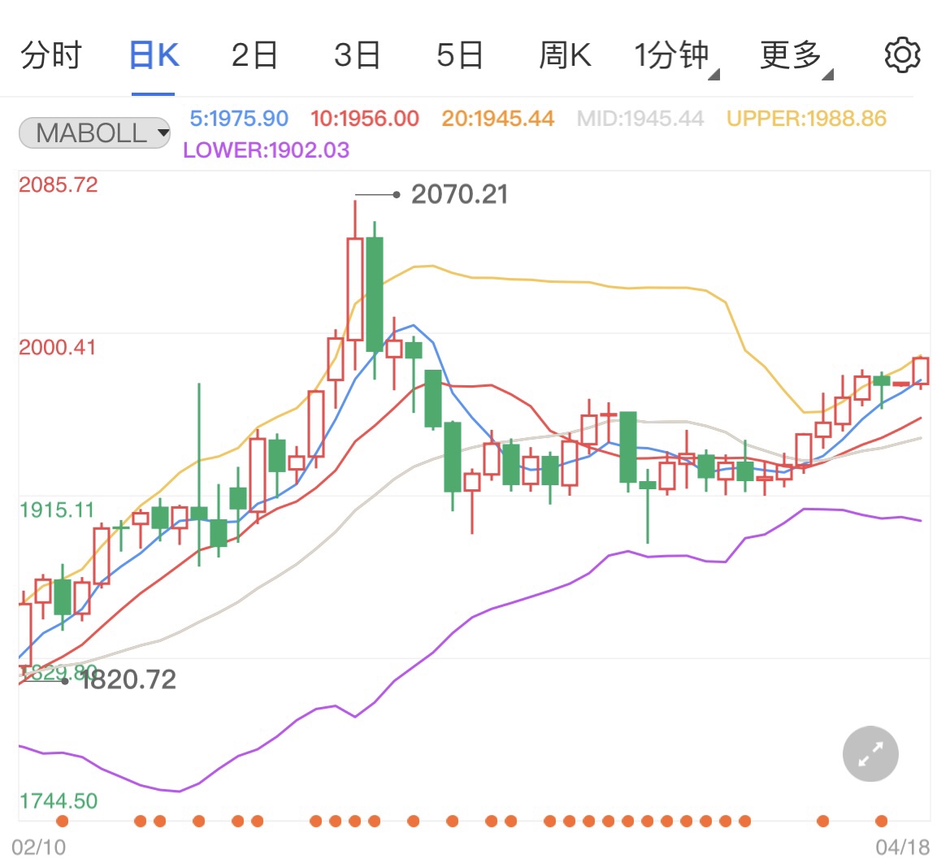This screenshot has height=859, width=950.
Task: Expand the chart to fullscreen
Action: pos(870,754)
